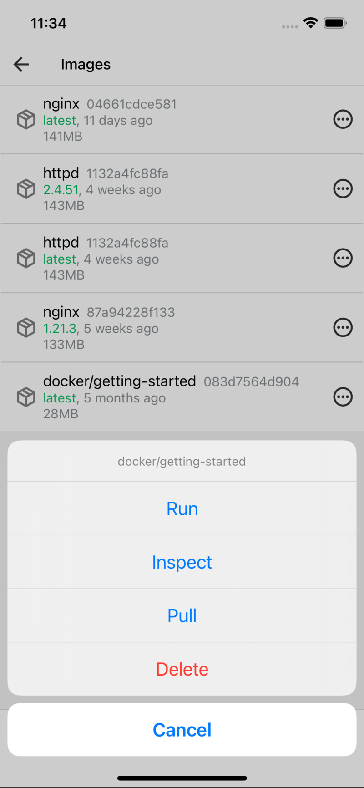364x788 pixels.
Task: Tap the Wi-Fi status icon
Action: [311, 23]
